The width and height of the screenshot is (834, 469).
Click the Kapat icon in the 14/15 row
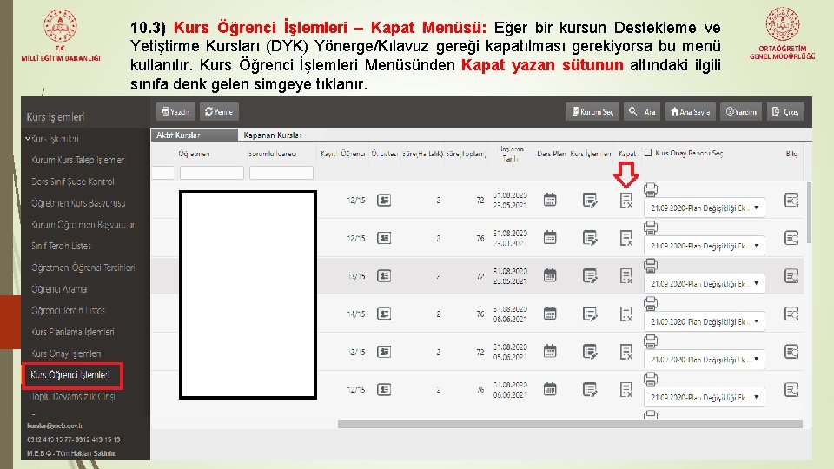(626, 314)
